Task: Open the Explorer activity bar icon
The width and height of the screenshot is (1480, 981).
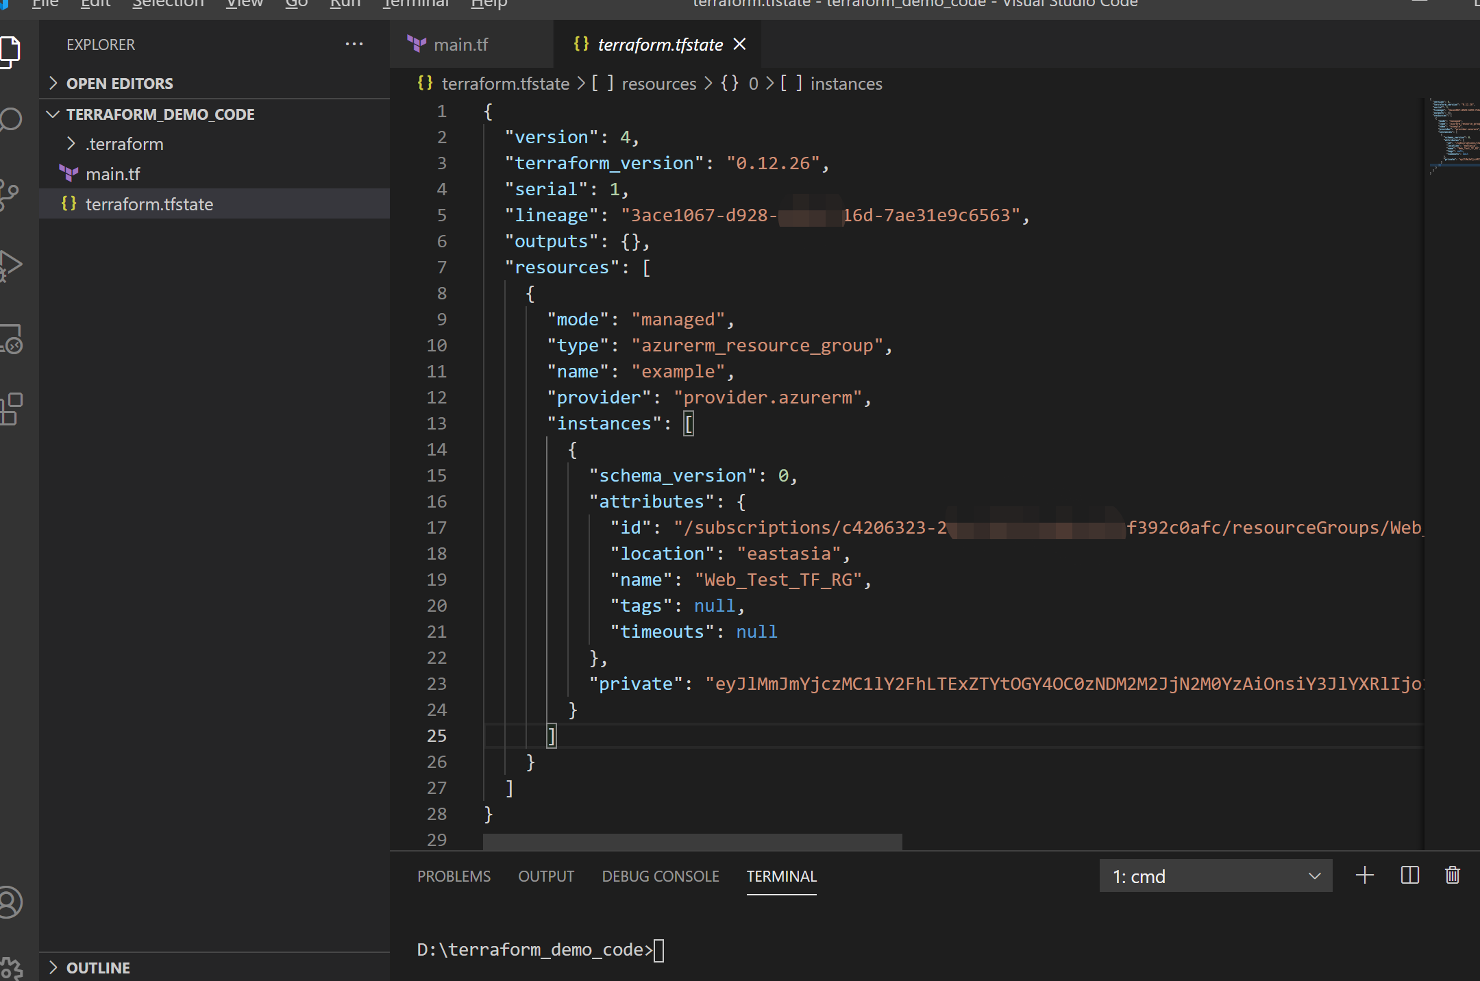Action: [11, 51]
